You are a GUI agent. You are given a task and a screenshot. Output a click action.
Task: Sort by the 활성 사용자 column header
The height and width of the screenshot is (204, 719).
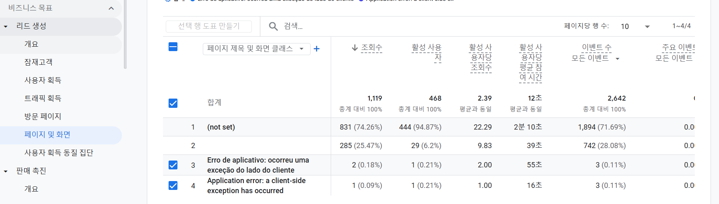(x=426, y=53)
